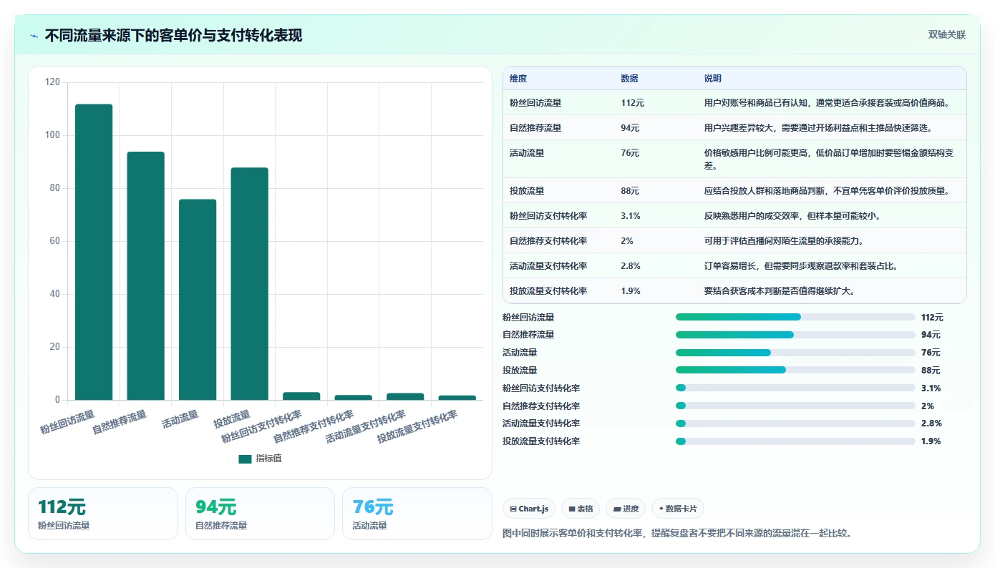The height and width of the screenshot is (568, 995).
Task: Click the 自然推荐流量 bar in chart
Action: (146, 276)
